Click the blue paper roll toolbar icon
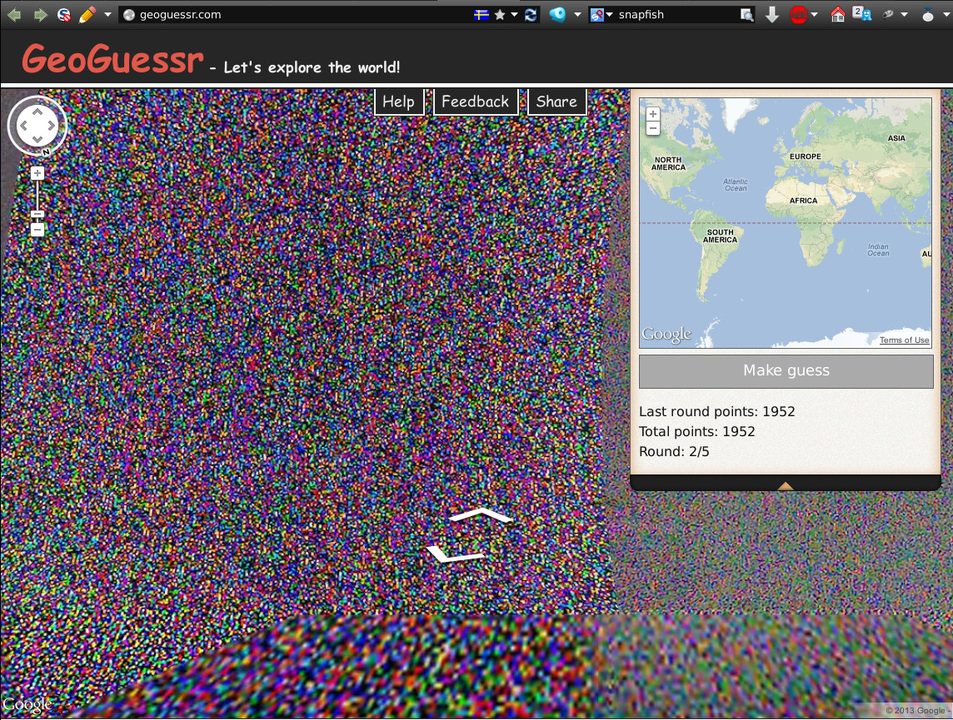Screen dimensions: 953x720 (x=557, y=15)
